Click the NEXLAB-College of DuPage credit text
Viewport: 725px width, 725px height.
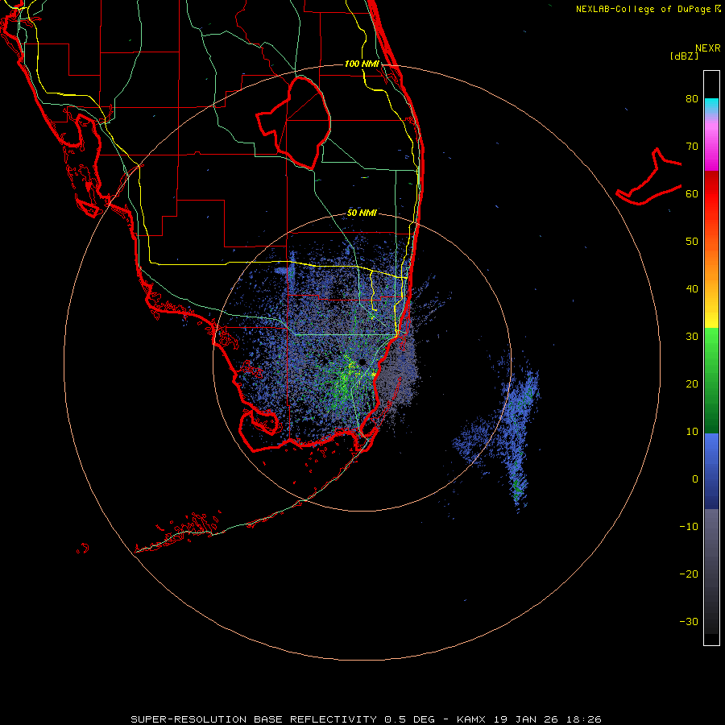[x=648, y=9]
